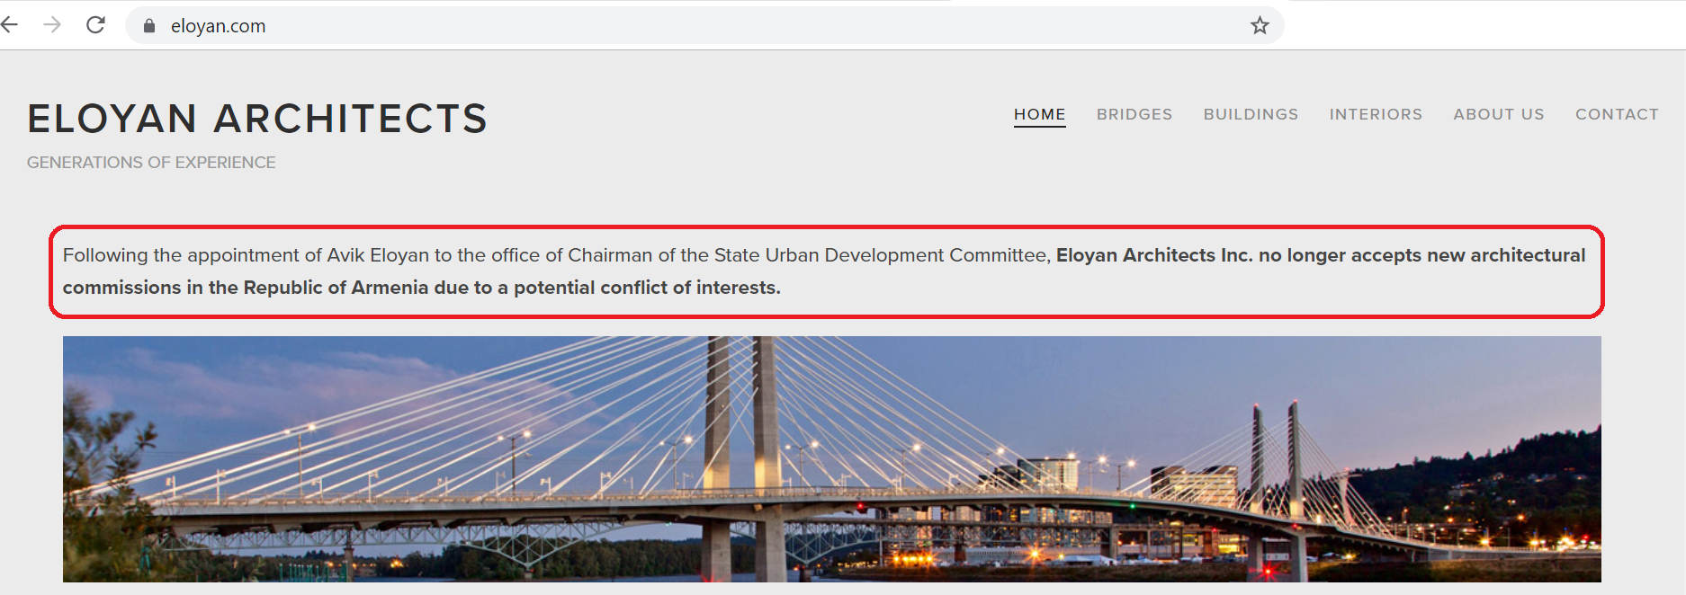Go to the BUILDINGS page
Image resolution: width=1686 pixels, height=595 pixels.
[x=1251, y=114]
